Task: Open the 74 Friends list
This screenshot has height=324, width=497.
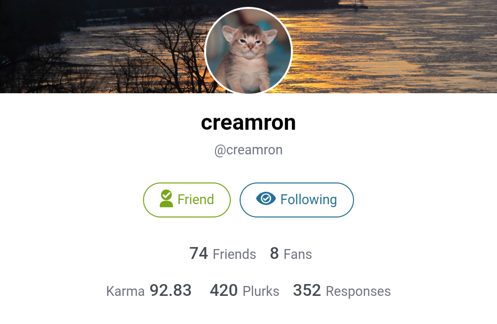Action: click(x=222, y=253)
